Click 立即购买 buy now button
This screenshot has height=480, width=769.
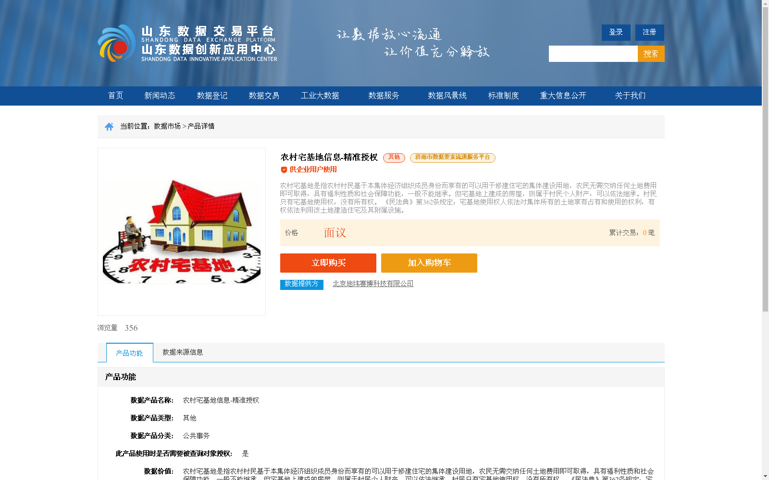click(328, 263)
